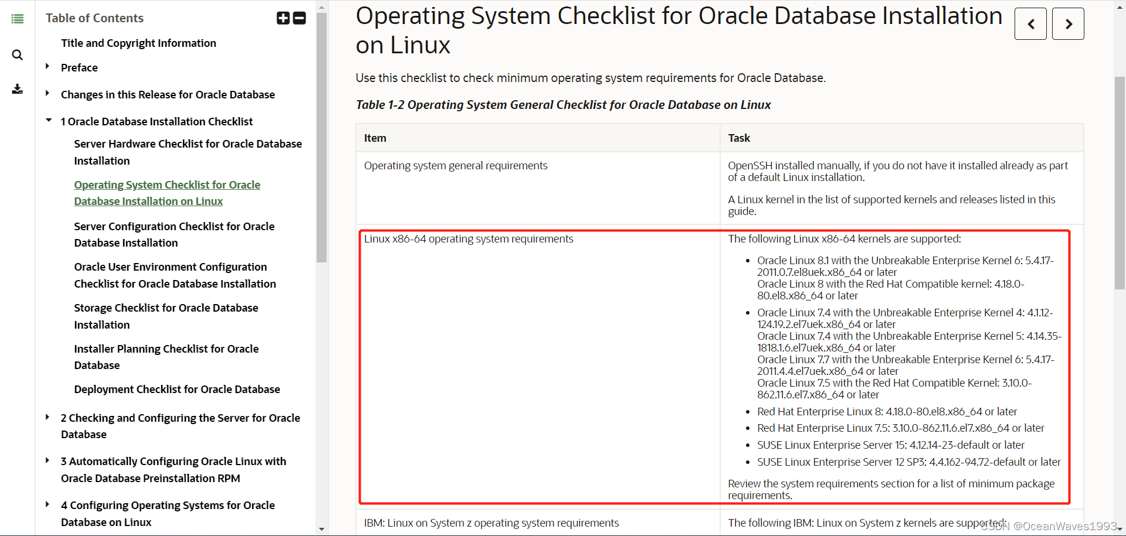Go to the previous page arrow
This screenshot has height=536, width=1126.
1030,24
